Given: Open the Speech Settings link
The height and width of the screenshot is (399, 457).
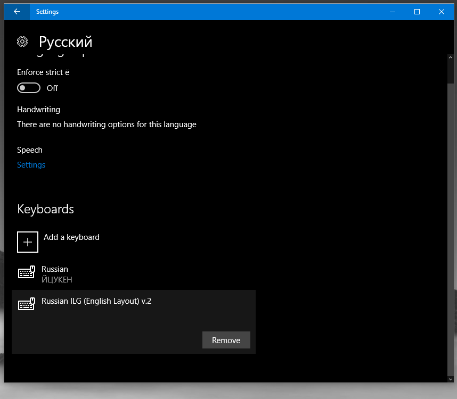Looking at the screenshot, I should tap(31, 165).
